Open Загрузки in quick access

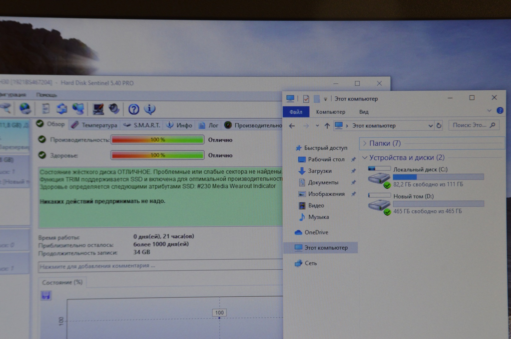coord(319,171)
